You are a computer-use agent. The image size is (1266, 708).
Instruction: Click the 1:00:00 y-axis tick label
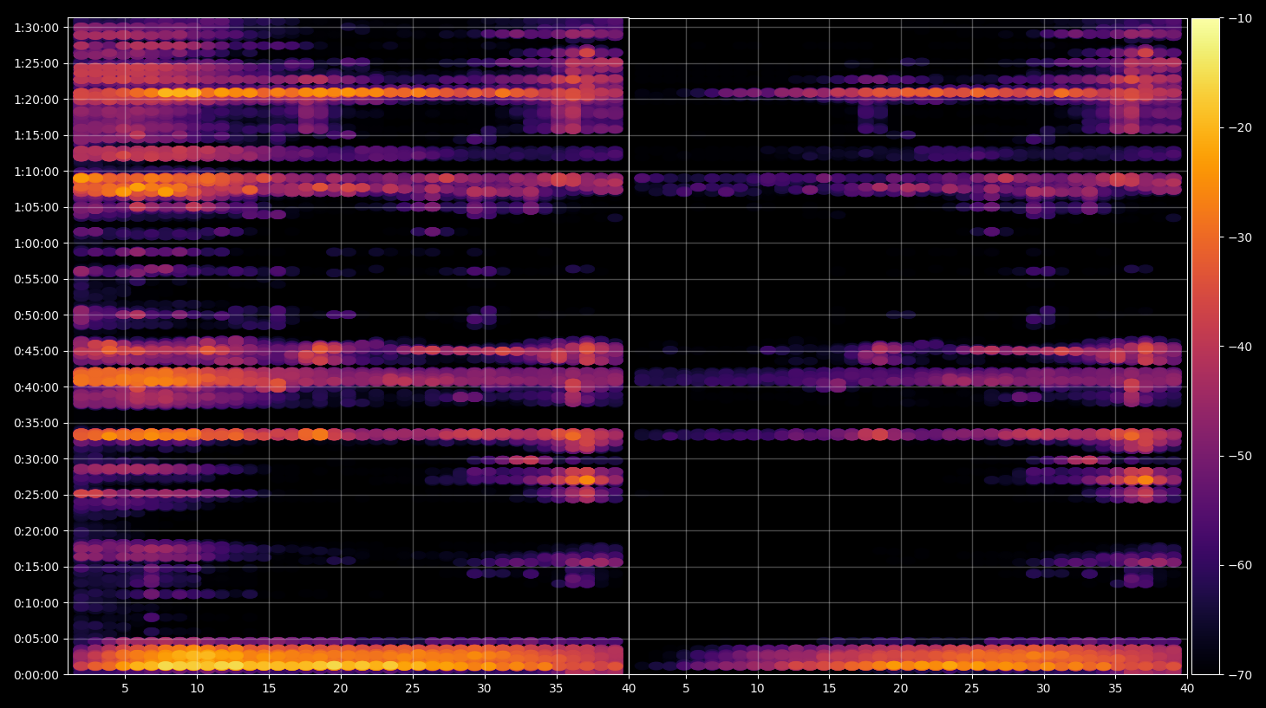point(36,244)
